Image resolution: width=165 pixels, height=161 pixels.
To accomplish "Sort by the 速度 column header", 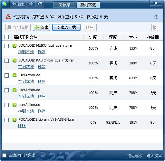I will [x=113, y=37].
